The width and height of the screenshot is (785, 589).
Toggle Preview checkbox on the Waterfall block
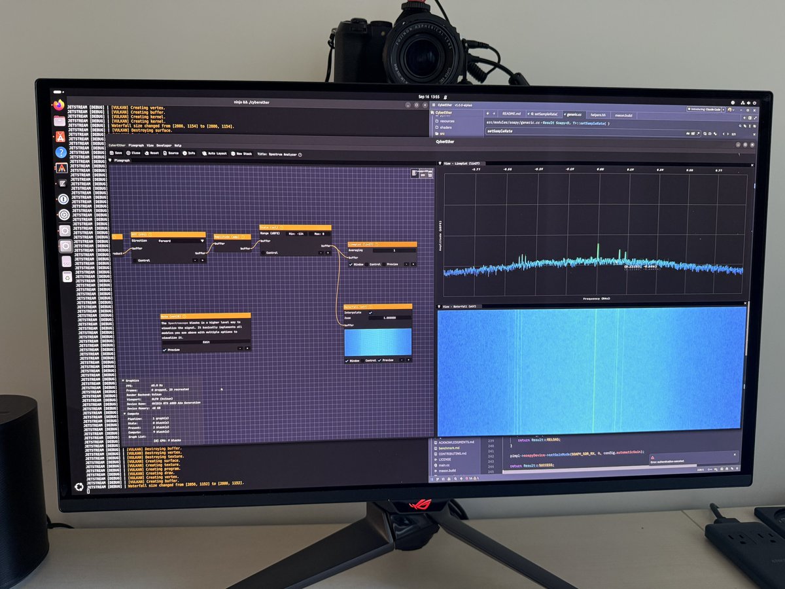(380, 361)
